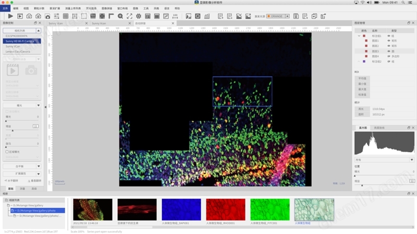Collapse the 白平衡 section expander
This screenshot has height=234, width=417.
[x=39, y=166]
